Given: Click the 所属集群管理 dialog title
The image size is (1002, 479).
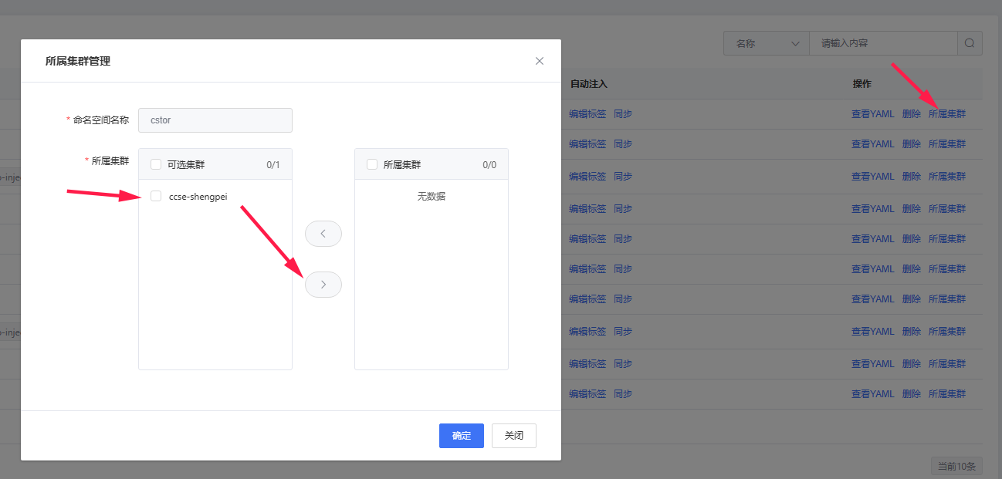Looking at the screenshot, I should tap(78, 61).
